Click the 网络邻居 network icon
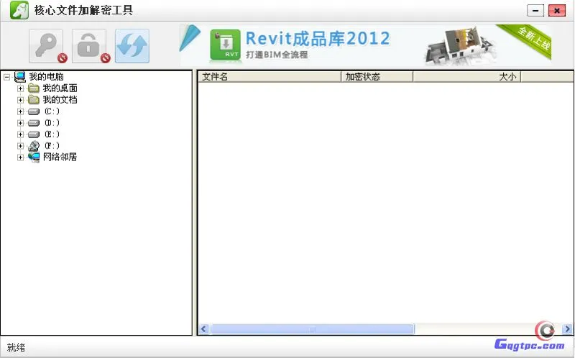 (x=34, y=157)
